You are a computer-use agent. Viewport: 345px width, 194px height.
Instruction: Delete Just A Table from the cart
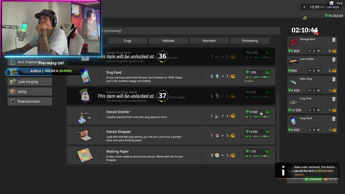tap(334, 59)
